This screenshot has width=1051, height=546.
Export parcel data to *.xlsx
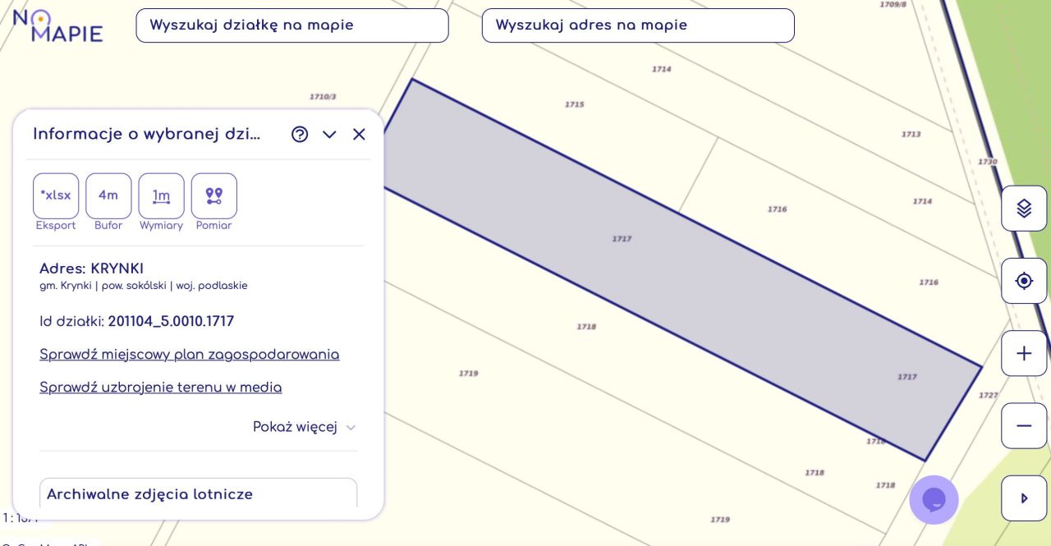pos(55,195)
